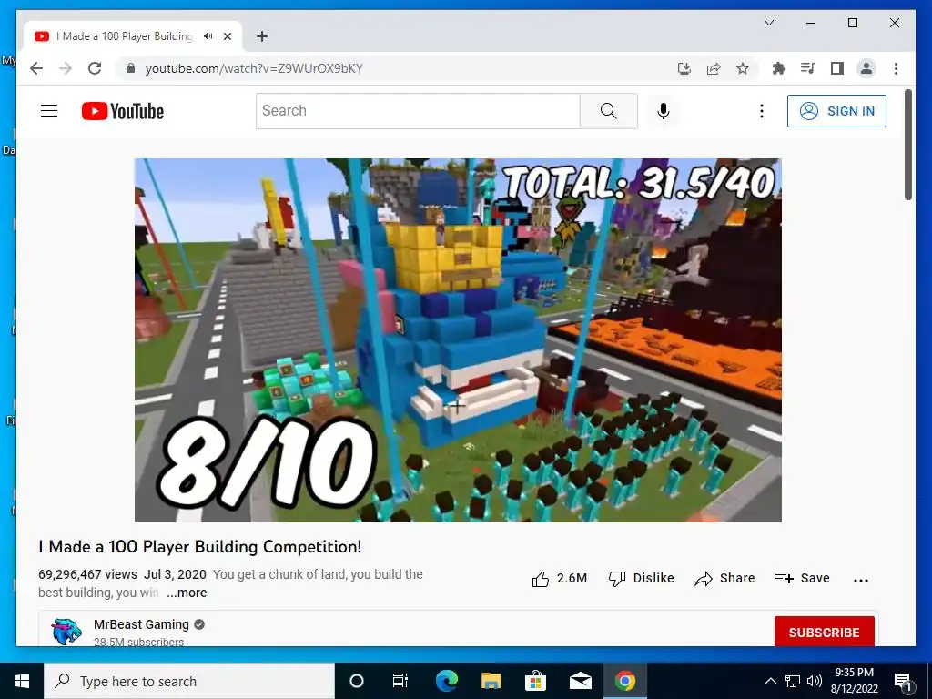Click the taskbar search box
The image size is (932, 699).
(x=189, y=681)
